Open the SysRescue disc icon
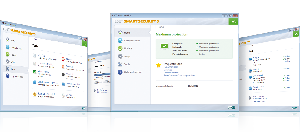 pos(63,96)
